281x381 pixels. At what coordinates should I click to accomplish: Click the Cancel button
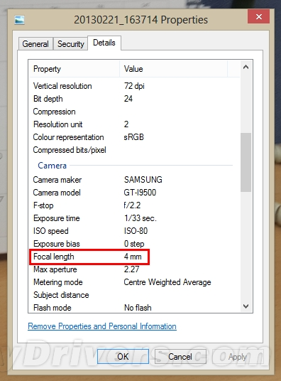180,356
